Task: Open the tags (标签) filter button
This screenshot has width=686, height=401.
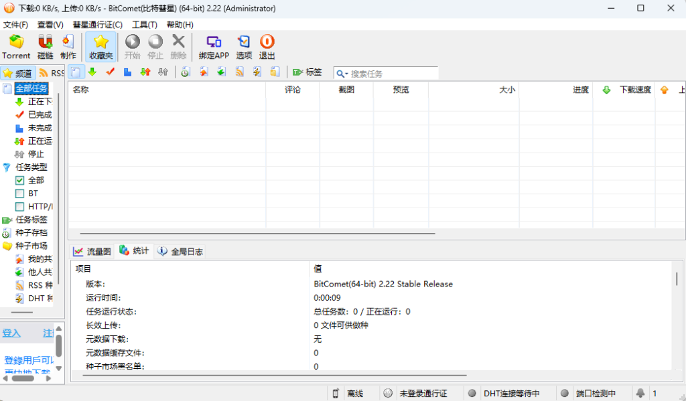Action: click(307, 72)
